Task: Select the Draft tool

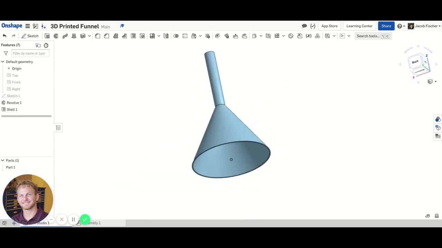Action: (116, 36)
